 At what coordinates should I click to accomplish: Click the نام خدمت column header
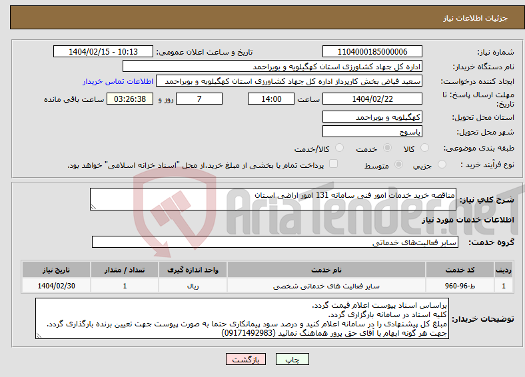326,270
